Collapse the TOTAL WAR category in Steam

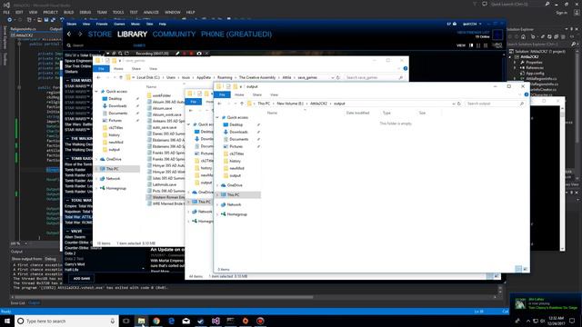tap(67, 200)
